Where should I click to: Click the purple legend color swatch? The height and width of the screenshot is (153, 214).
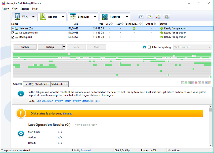[193, 83]
